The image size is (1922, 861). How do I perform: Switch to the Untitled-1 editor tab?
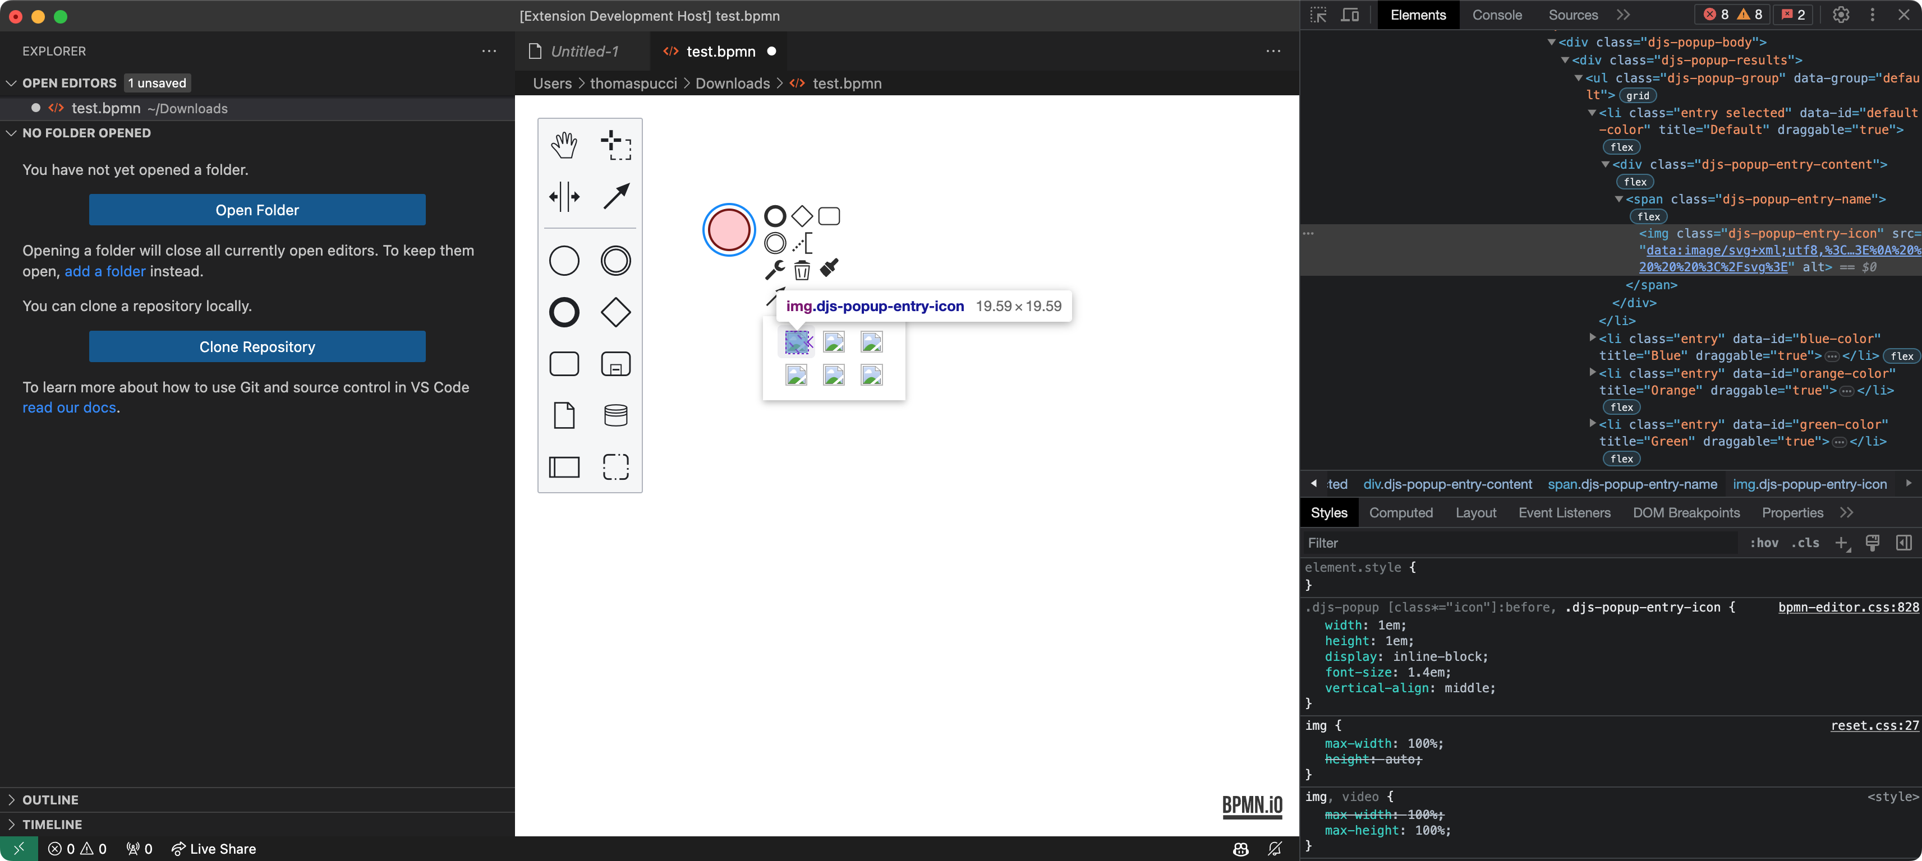pos(584,52)
